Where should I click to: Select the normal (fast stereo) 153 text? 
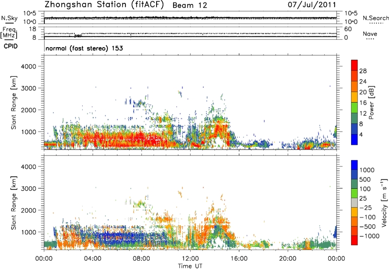[84, 48]
